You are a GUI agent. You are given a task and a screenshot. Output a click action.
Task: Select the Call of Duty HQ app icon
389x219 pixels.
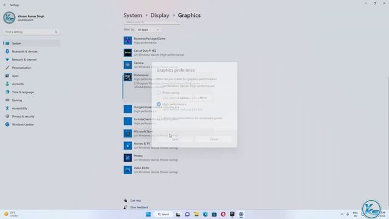128,53
